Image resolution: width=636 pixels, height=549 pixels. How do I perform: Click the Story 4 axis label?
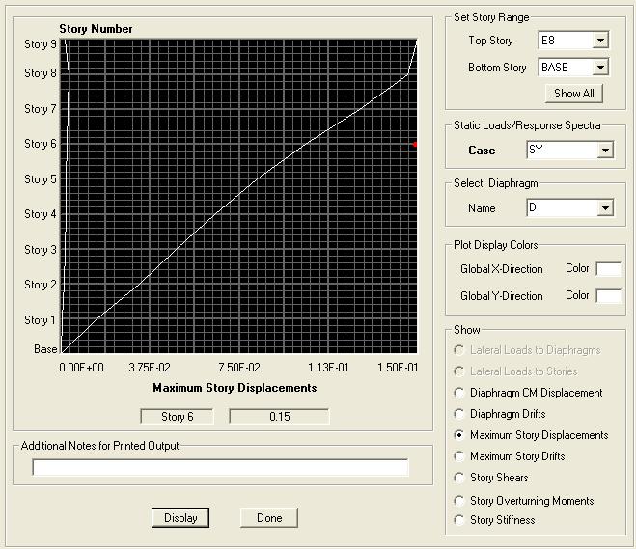pyautogui.click(x=41, y=213)
